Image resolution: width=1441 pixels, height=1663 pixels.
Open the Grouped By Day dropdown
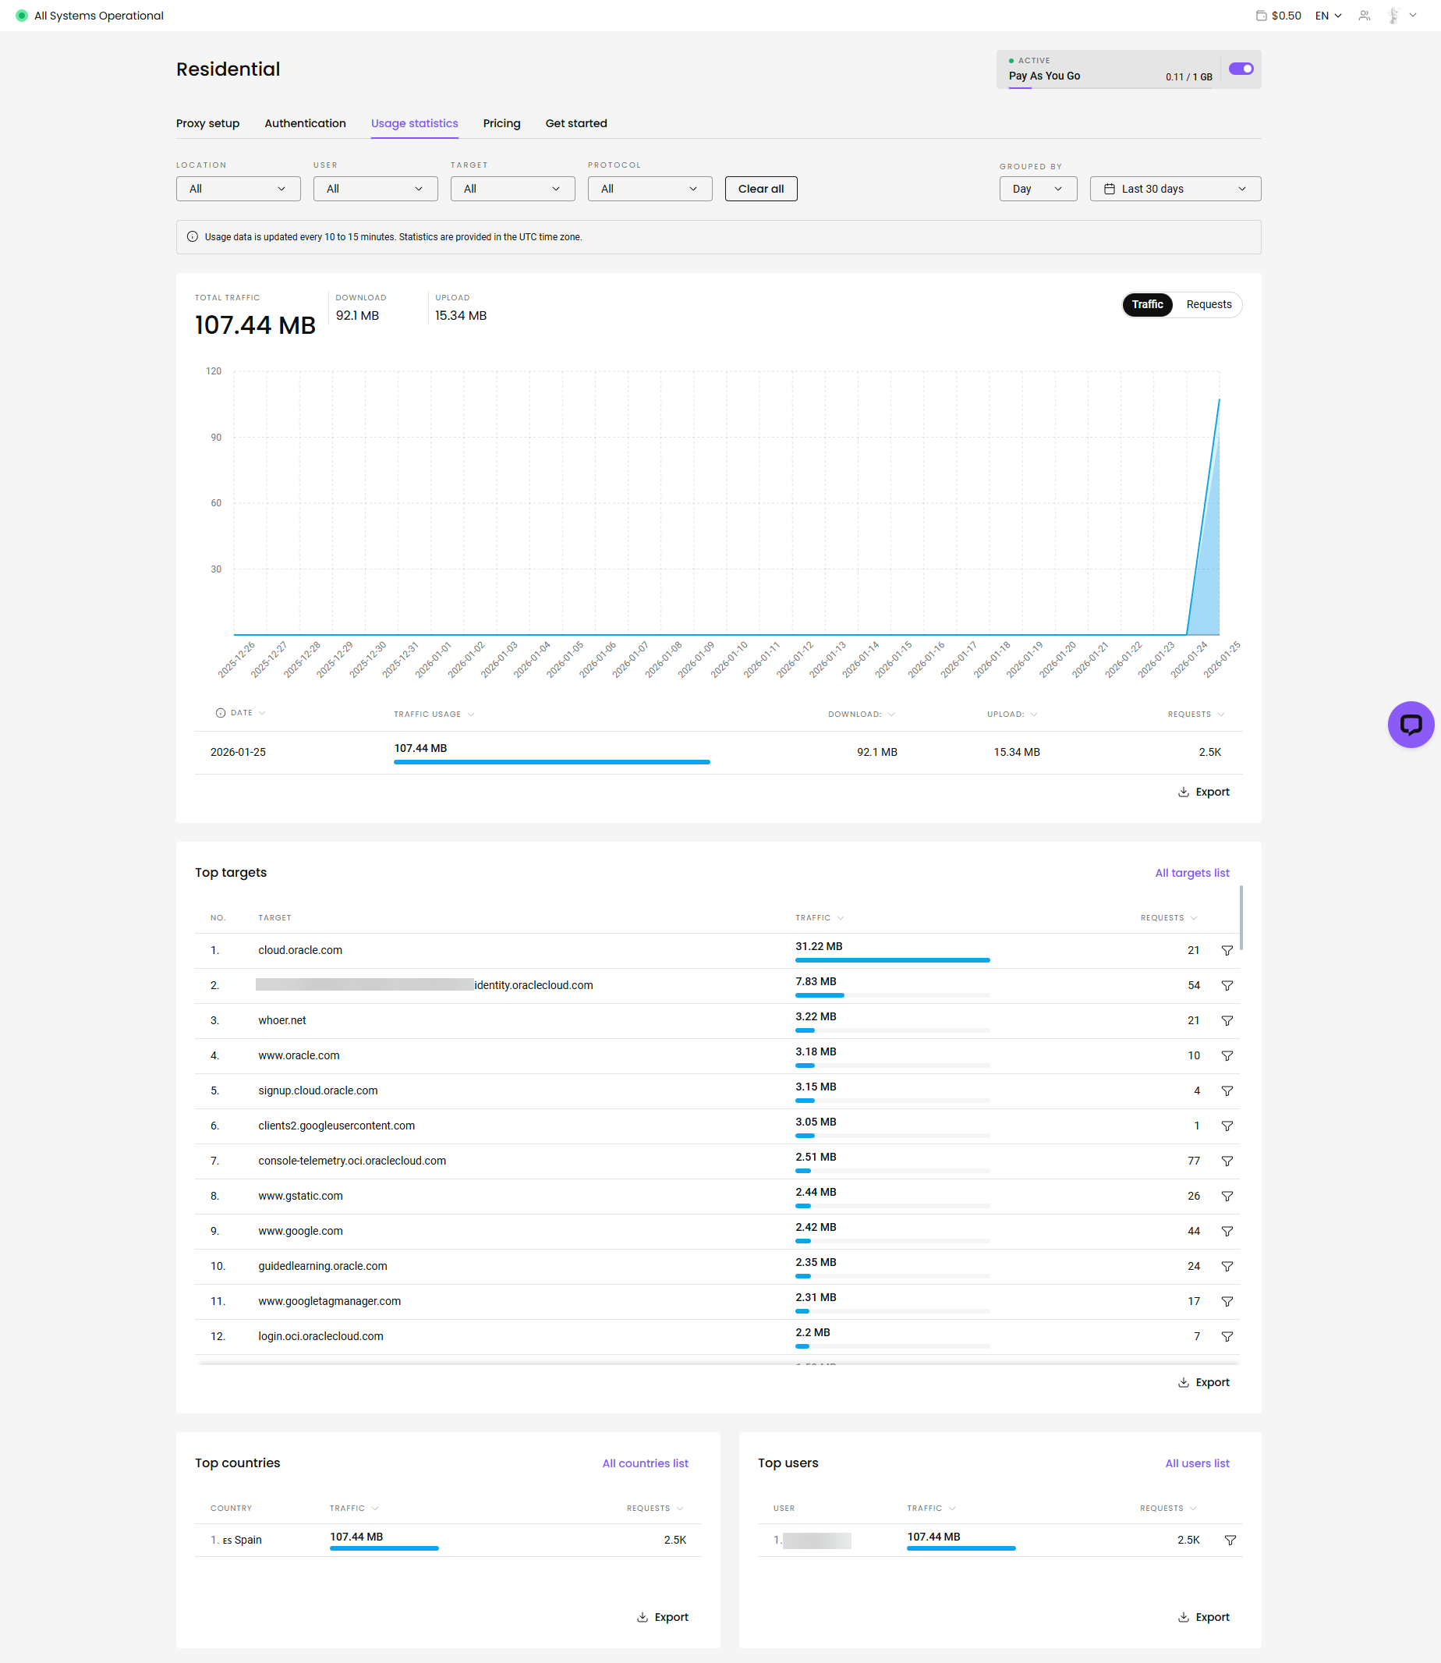click(1037, 189)
